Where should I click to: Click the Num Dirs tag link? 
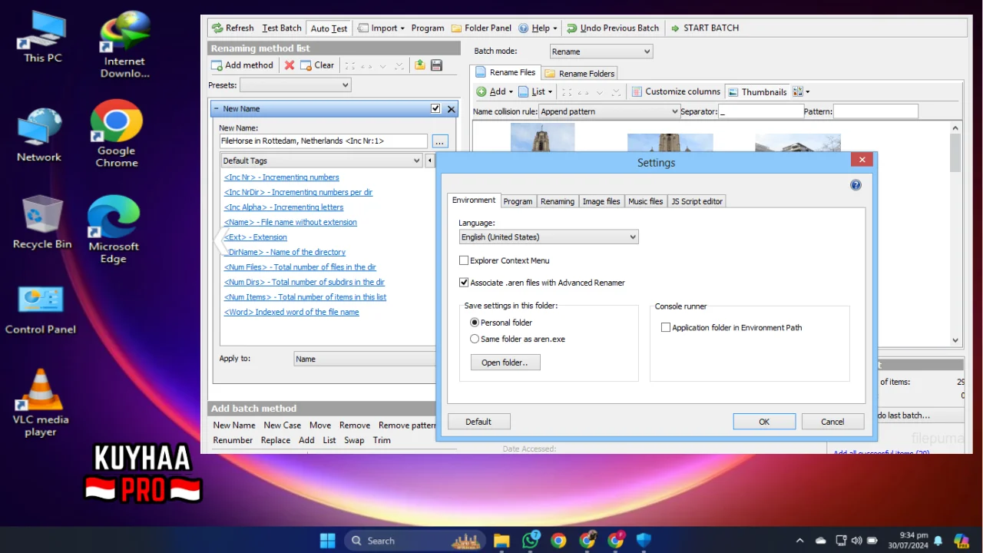[x=304, y=282]
